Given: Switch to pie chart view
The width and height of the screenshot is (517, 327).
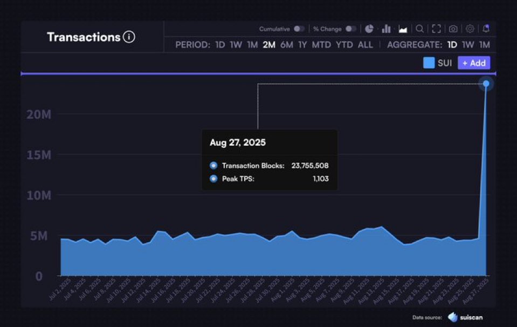Looking at the screenshot, I should [369, 29].
